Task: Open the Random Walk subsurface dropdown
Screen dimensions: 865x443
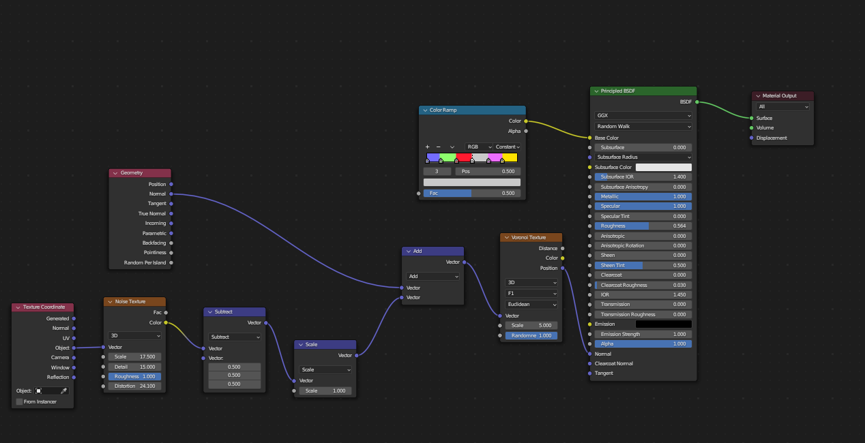Action: point(643,126)
